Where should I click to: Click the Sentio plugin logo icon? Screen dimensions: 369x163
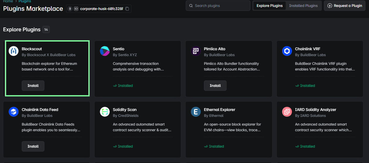pos(105,51)
